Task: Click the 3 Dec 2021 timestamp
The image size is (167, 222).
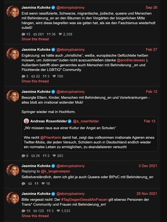Action: [x=148, y=166]
